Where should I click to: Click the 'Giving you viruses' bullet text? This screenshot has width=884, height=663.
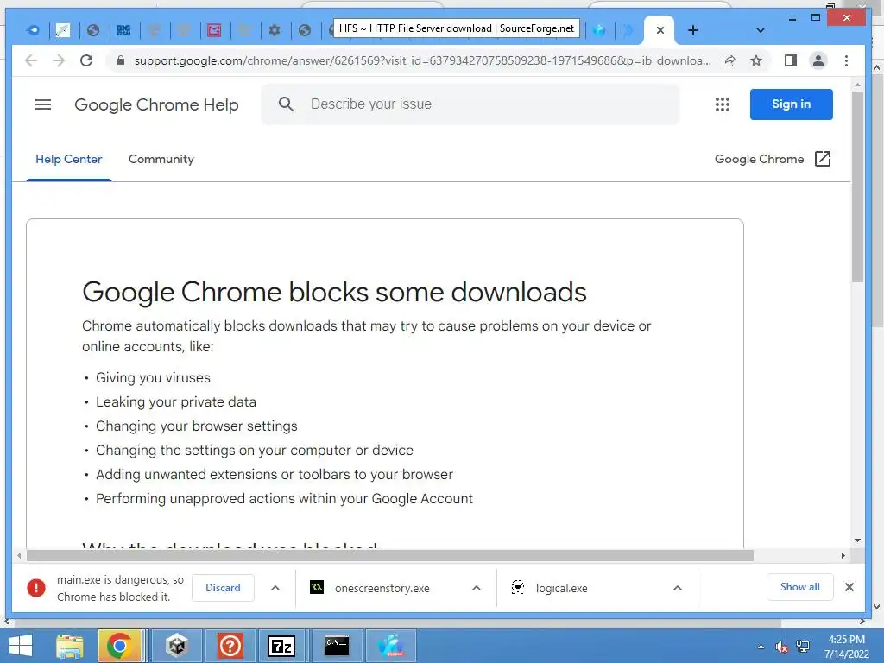pos(153,378)
